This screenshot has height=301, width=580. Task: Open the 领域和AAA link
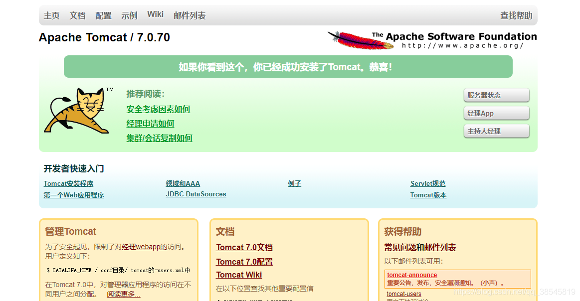click(x=183, y=183)
